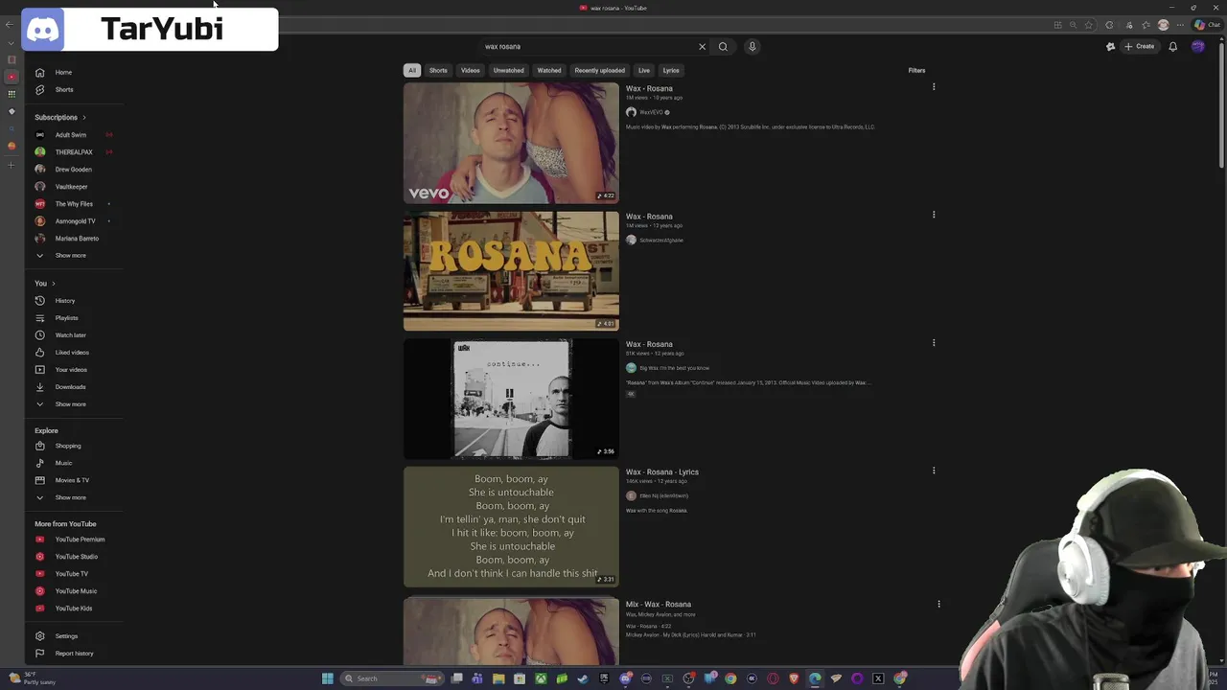
Task: Open WaxVEVO channel link
Action: click(651, 112)
